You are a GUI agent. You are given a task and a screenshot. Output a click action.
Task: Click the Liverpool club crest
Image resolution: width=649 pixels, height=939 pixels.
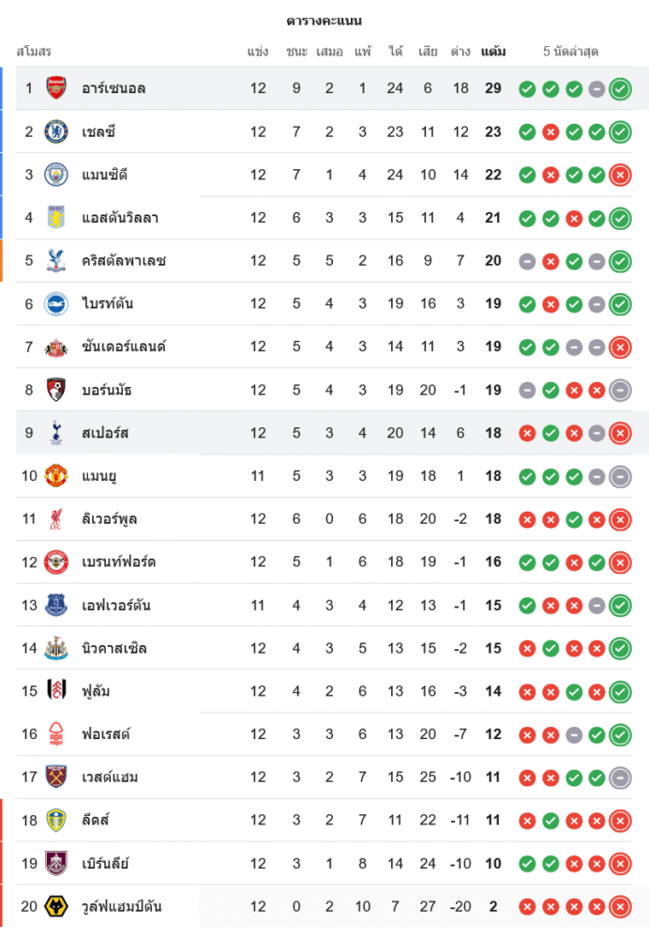(56, 519)
